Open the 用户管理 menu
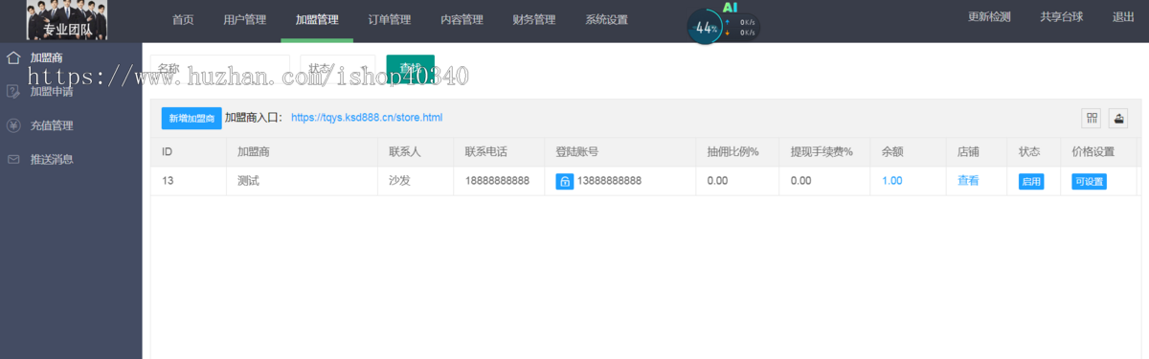Screen dimensions: 1149x359 pyautogui.click(x=244, y=19)
